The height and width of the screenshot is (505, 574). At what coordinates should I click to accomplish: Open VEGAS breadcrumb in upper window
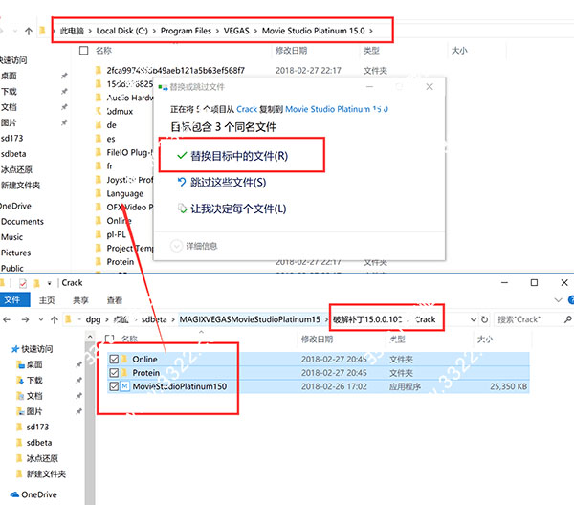coord(236,31)
